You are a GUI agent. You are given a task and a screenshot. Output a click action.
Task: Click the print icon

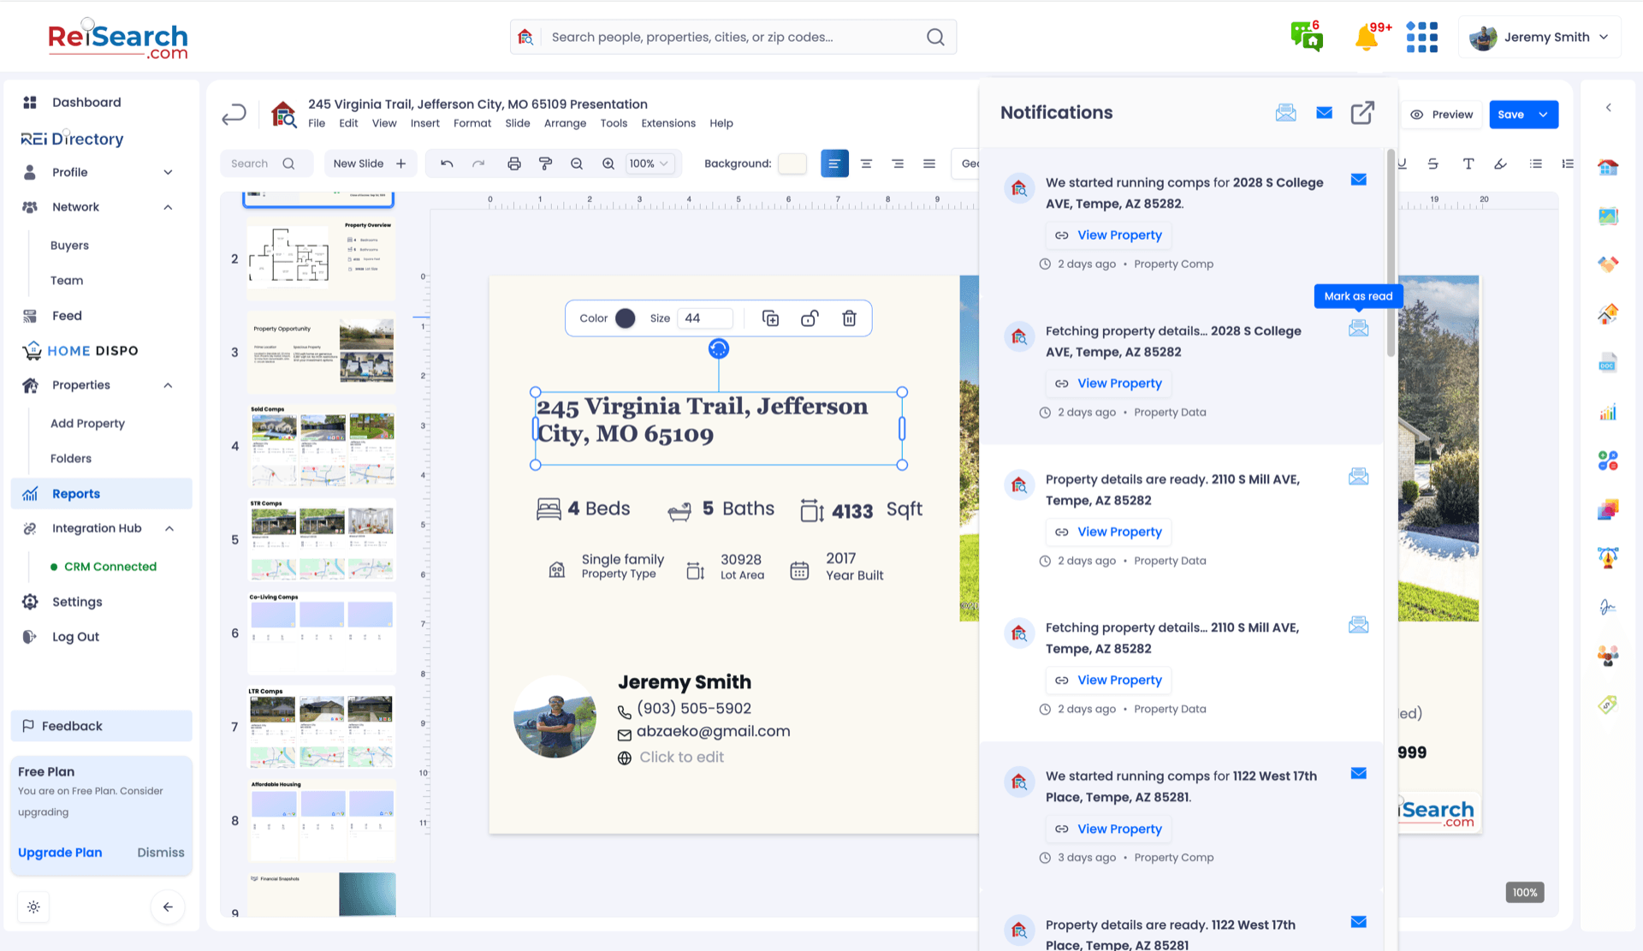click(514, 163)
